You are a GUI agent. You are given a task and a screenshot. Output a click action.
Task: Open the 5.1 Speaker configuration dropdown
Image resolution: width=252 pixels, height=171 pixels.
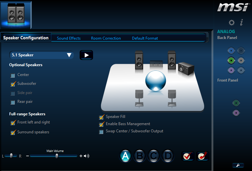pyautogui.click(x=42, y=55)
